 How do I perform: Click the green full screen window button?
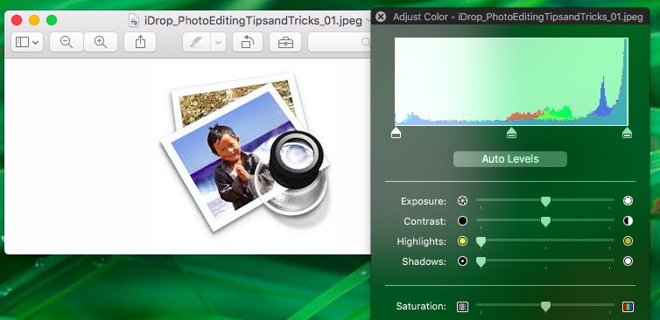(52, 20)
